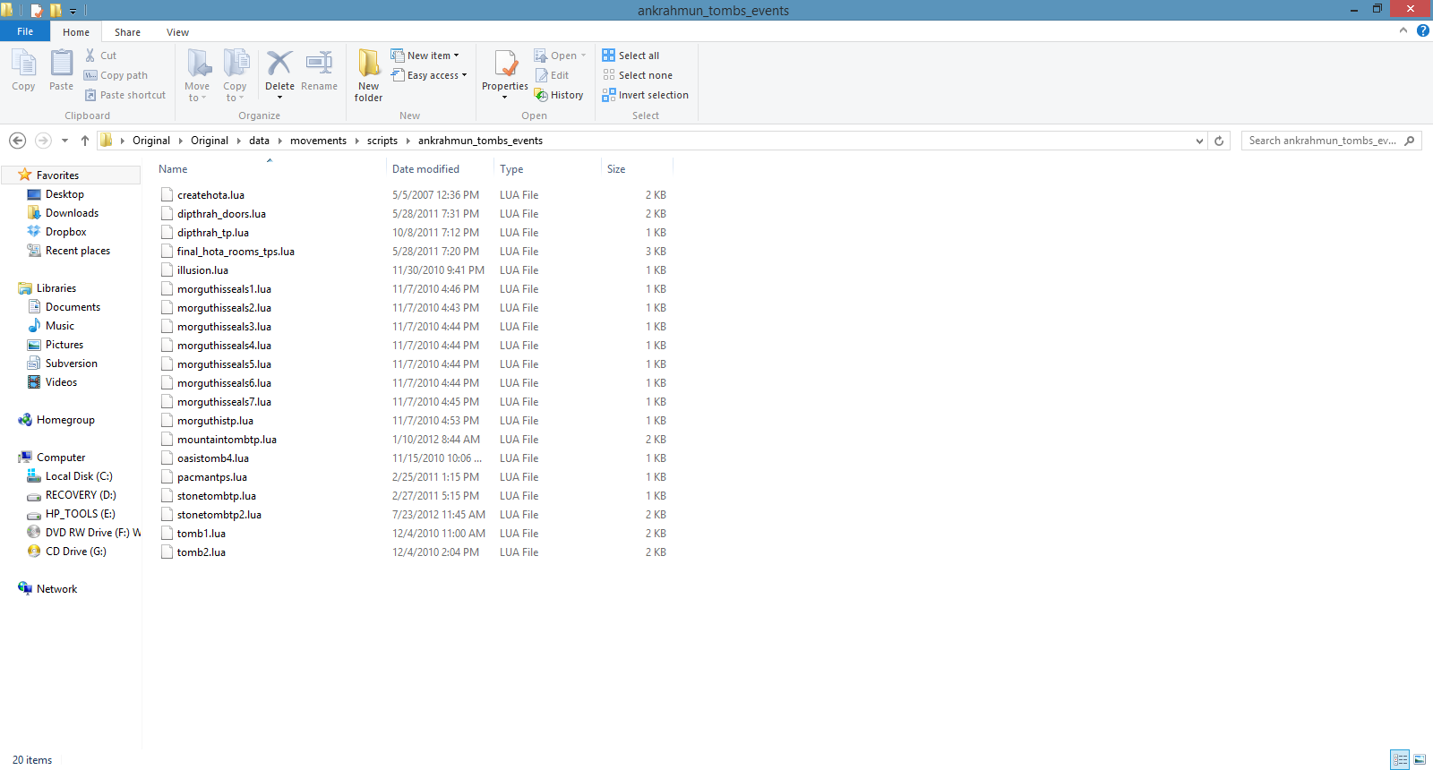Image resolution: width=1433 pixels, height=770 pixels.
Task: Select the illusion.lua file
Action: click(202, 270)
